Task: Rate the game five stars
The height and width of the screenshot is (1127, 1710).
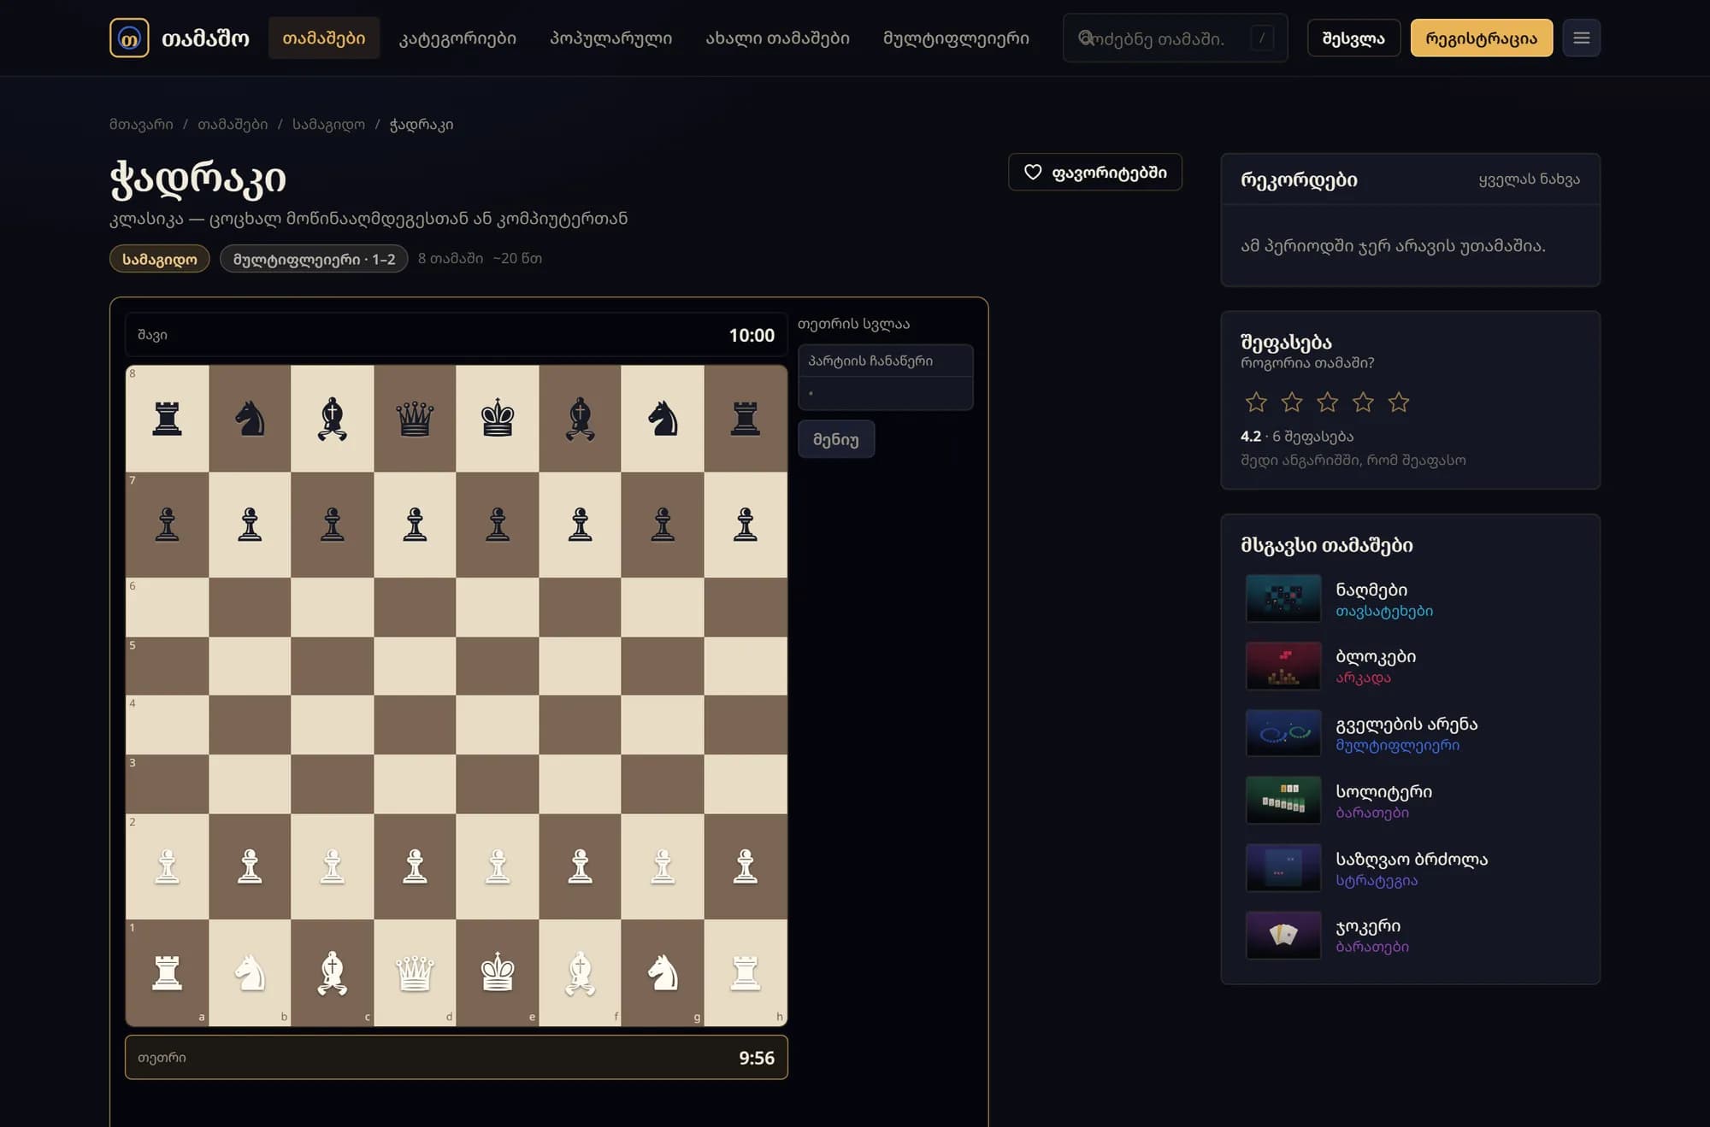Action: tap(1399, 402)
